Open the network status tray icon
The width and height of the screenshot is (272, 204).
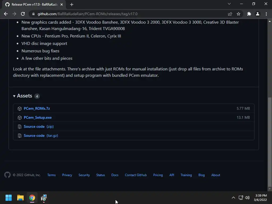point(241,198)
